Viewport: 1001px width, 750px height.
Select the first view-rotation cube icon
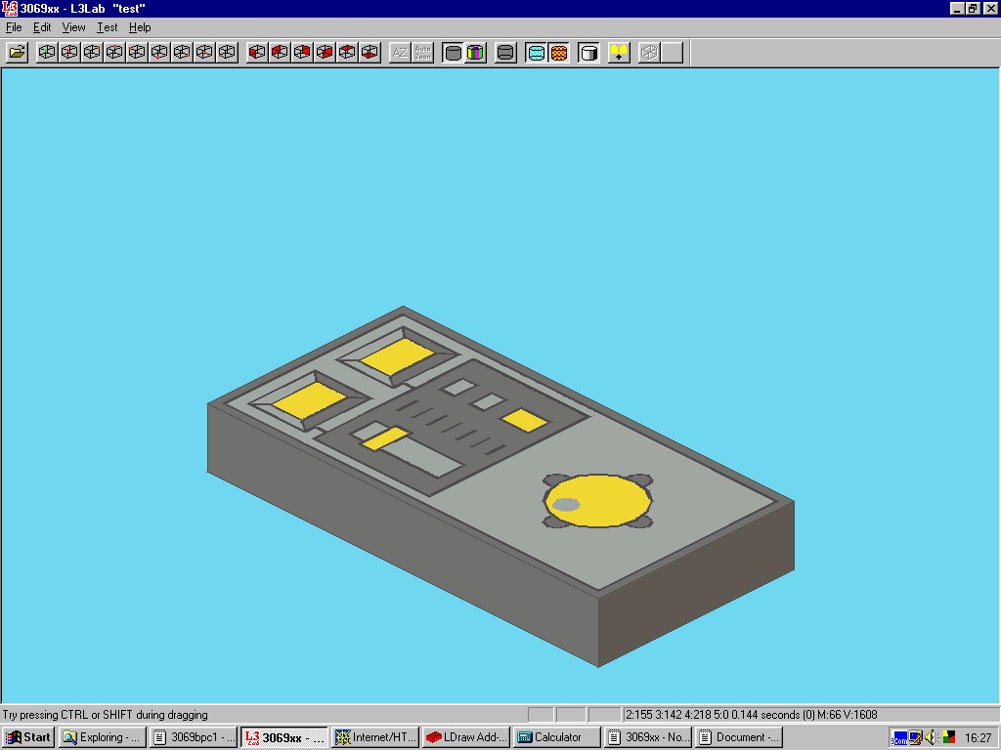46,52
